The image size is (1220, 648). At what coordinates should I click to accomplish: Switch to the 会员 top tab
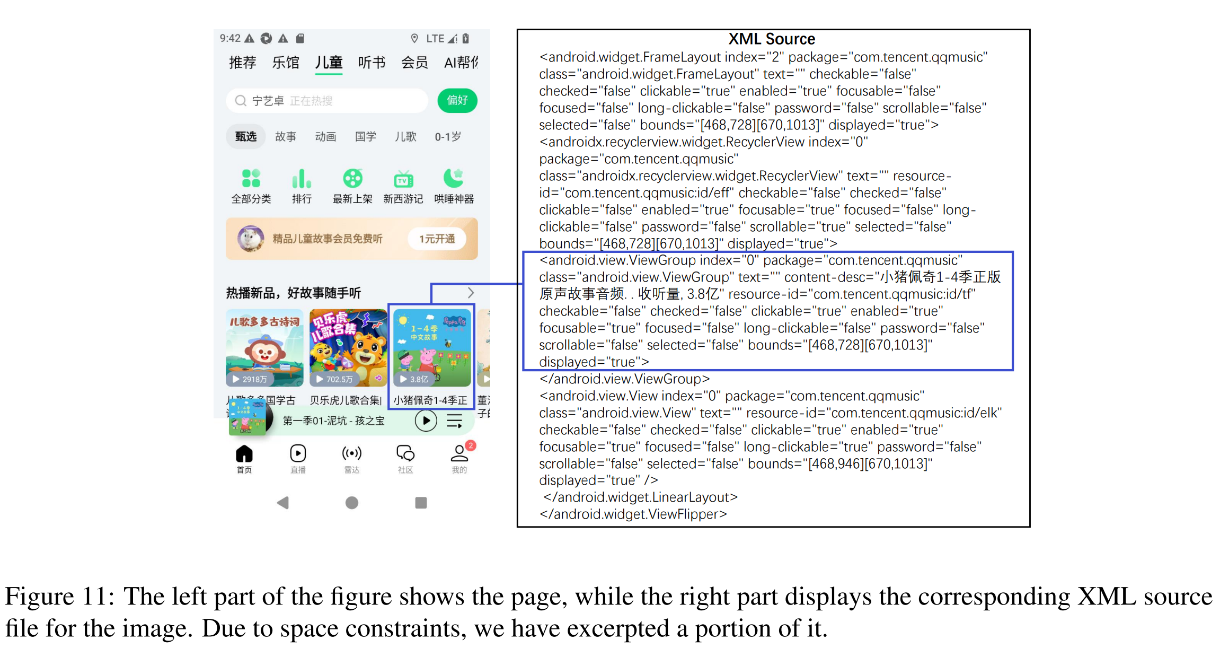click(414, 63)
